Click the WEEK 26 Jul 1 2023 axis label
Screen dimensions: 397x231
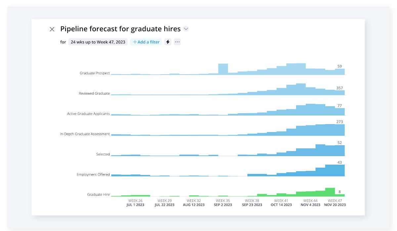tap(135, 203)
